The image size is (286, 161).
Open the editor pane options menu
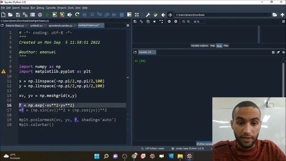point(128,25)
